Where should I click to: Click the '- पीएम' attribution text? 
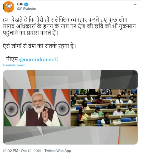10,60
